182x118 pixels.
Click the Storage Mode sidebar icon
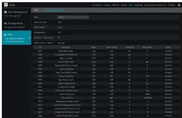point(6,23)
